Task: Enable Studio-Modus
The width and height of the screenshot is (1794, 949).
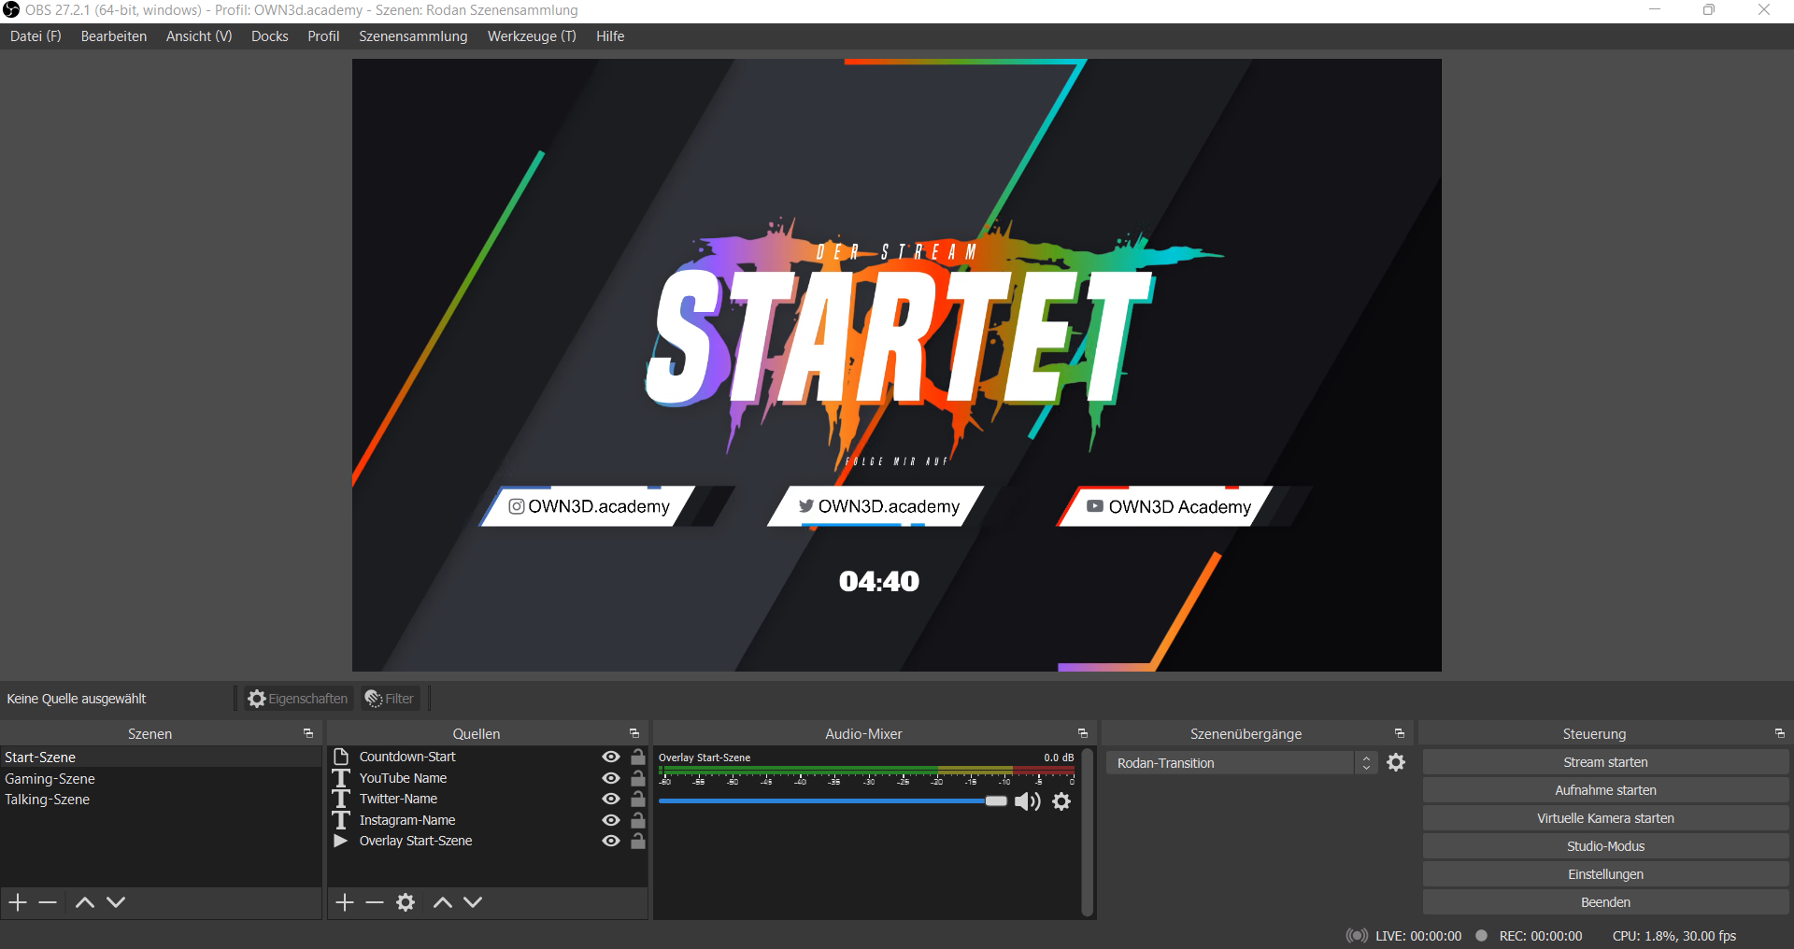Action: pos(1605,845)
